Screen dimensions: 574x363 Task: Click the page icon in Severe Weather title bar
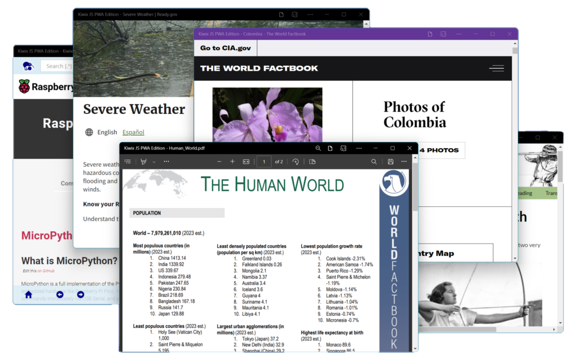(x=282, y=14)
